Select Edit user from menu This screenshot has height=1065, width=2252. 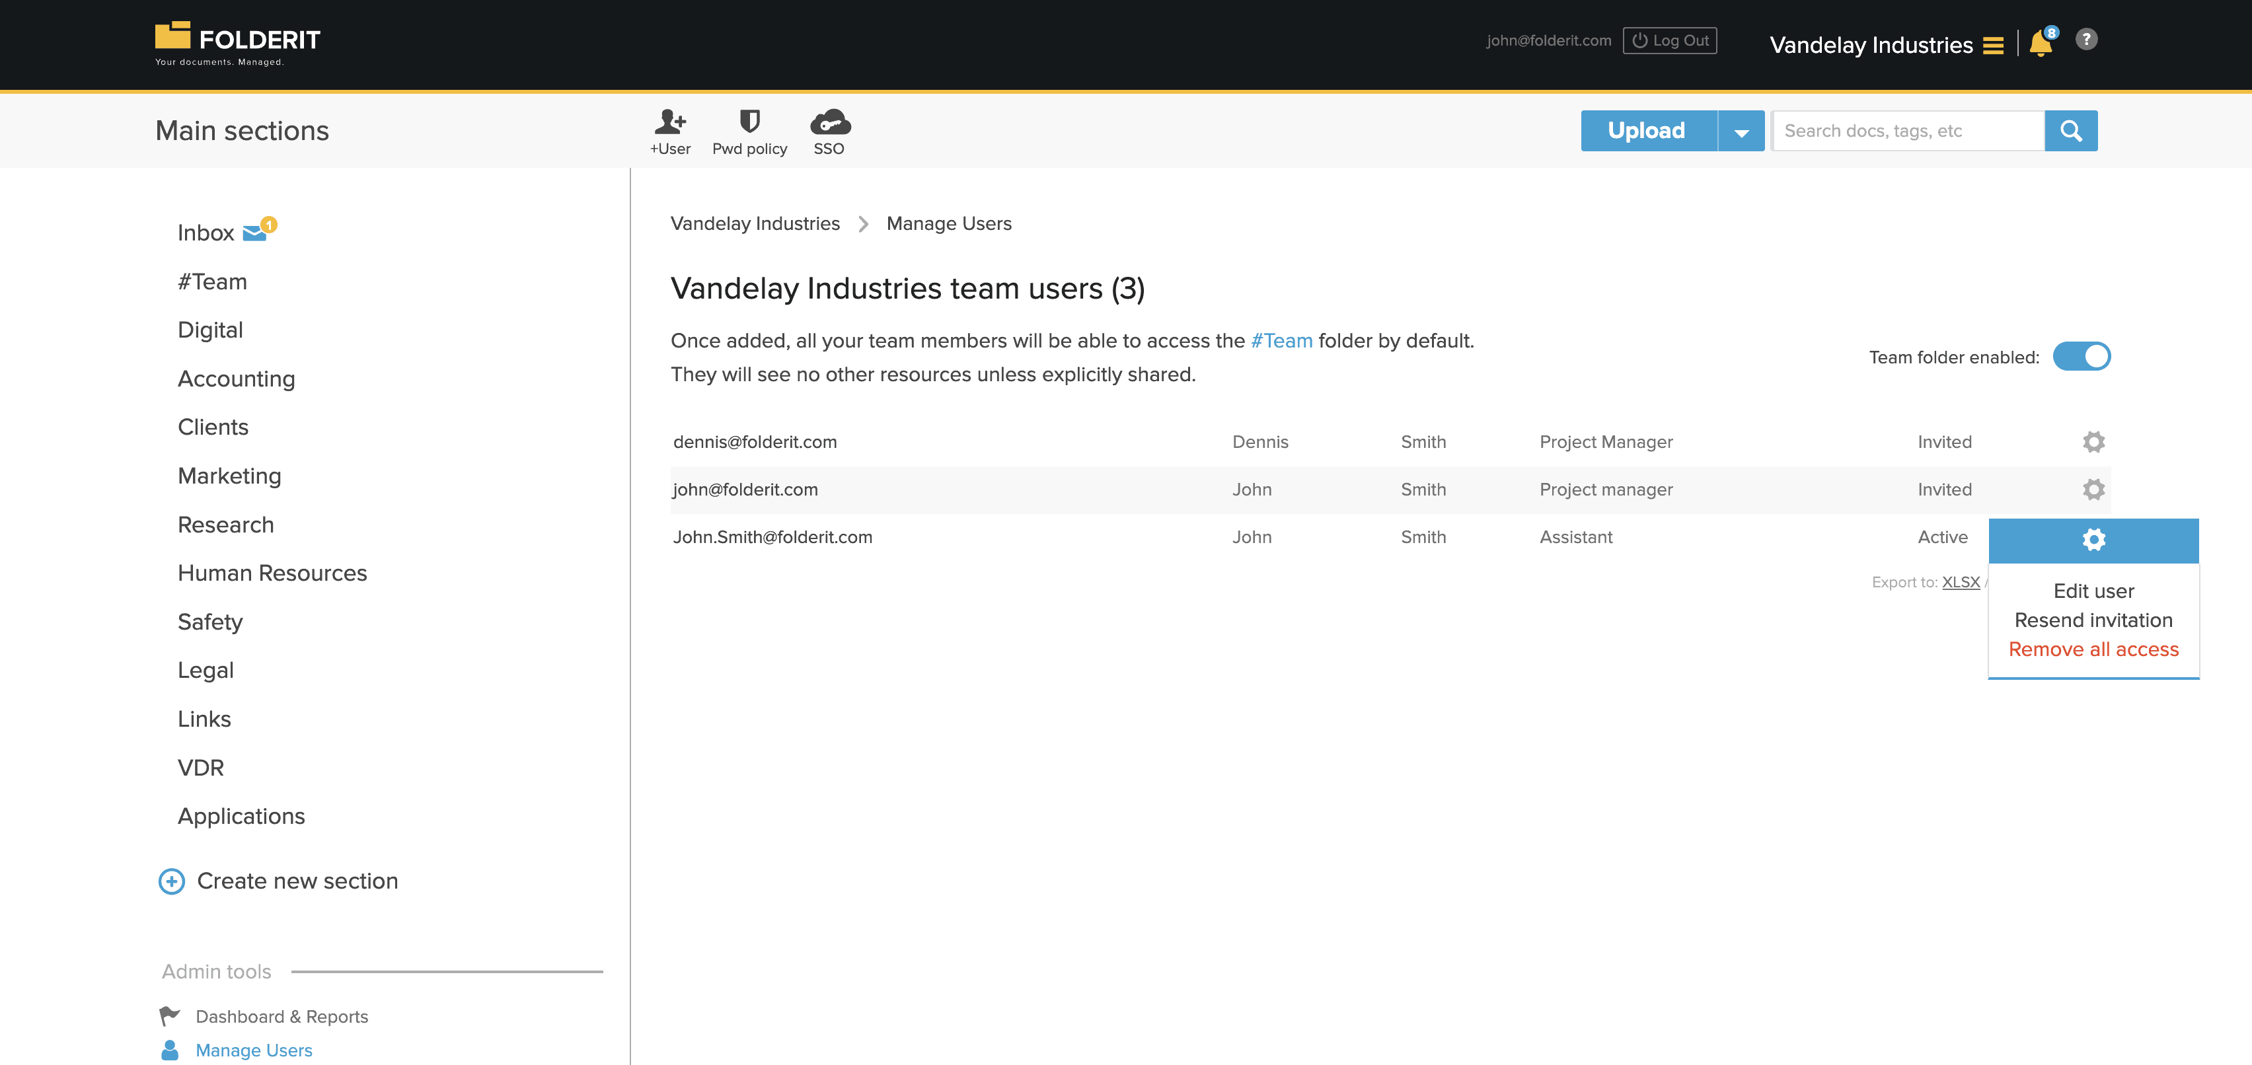[x=2093, y=591]
